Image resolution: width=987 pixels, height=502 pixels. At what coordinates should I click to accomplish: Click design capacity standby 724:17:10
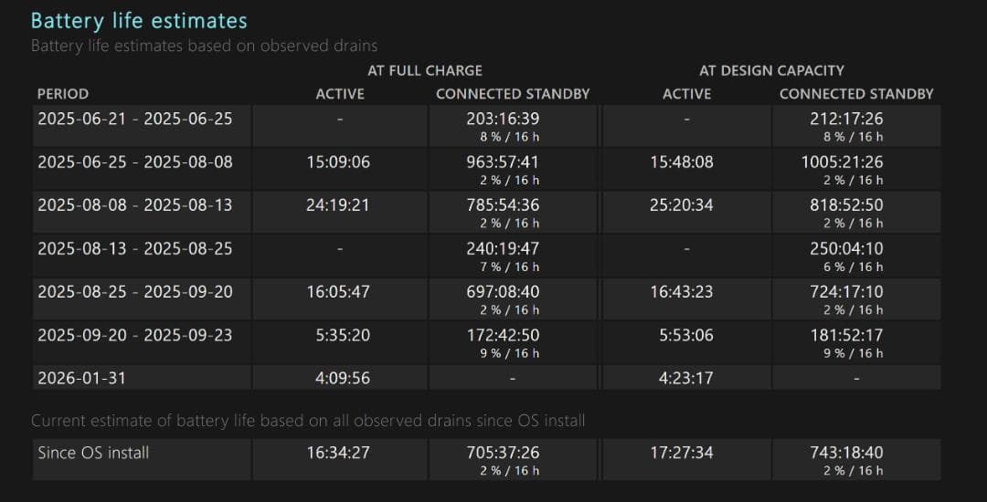tap(846, 292)
